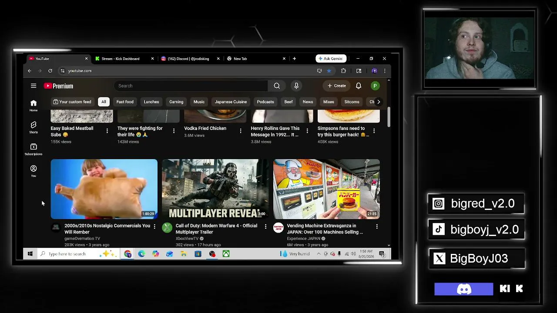Open Vending Machine Extravaganza in JAPAN title
Viewport: 557px width, 313px height.
325,229
